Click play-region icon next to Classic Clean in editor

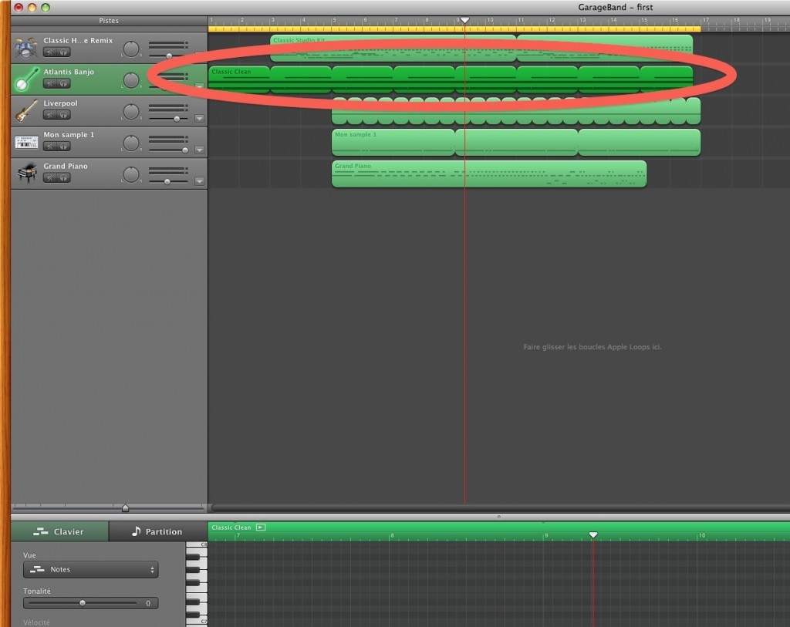coord(261,528)
